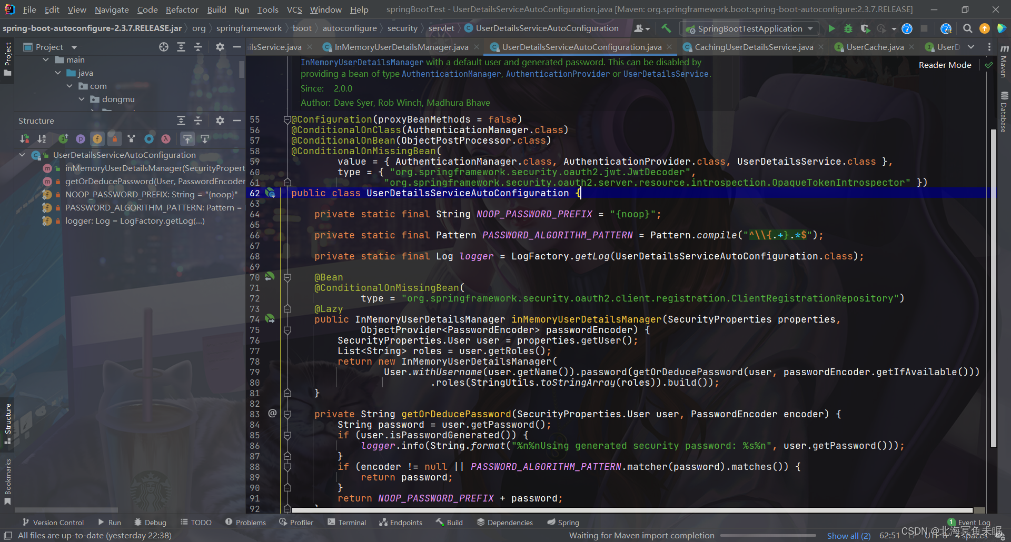
Task: Collapse UserDetailsServiceAutoConfiguration node in Structure
Action: 22,155
